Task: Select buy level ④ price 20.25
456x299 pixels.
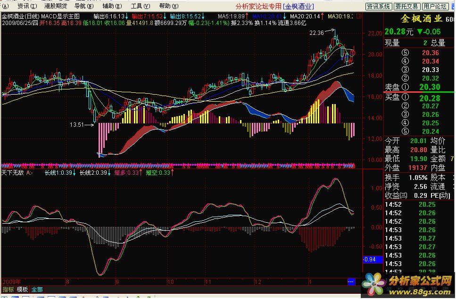Action: tap(431, 123)
